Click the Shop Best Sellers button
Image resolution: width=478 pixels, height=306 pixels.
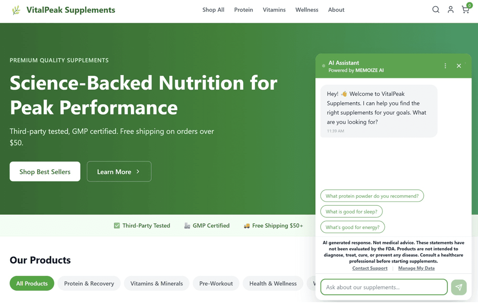44,171
